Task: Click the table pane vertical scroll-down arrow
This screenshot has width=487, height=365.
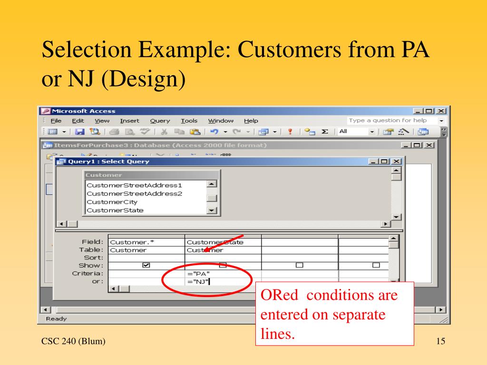Action: (396, 217)
